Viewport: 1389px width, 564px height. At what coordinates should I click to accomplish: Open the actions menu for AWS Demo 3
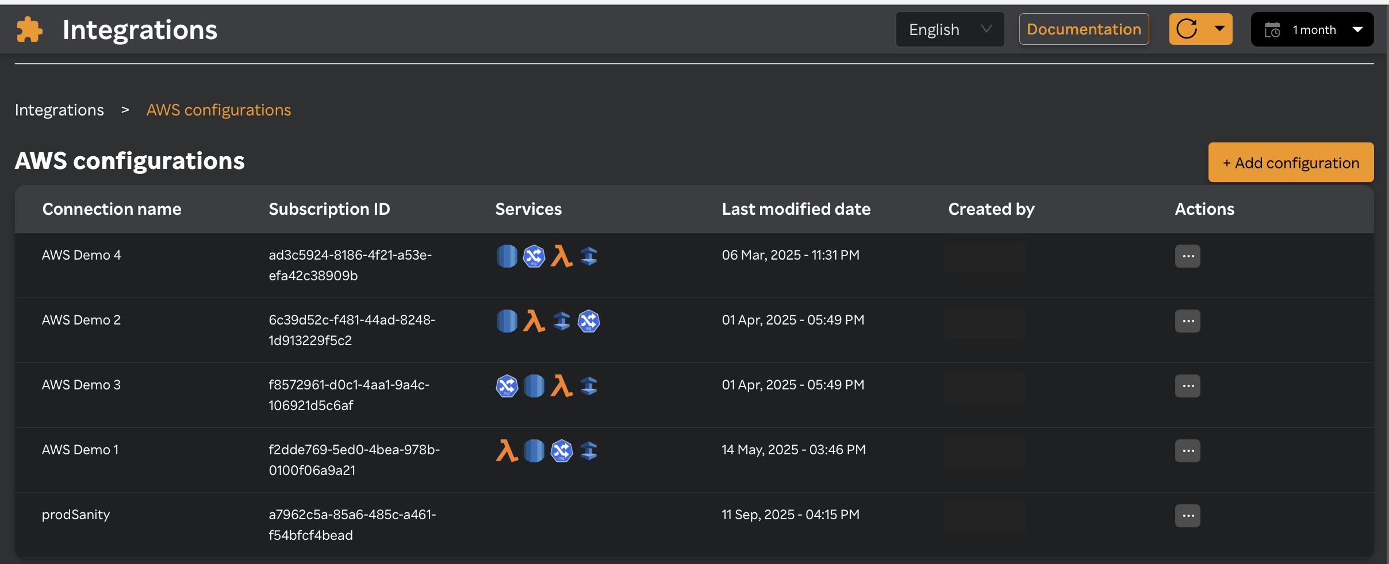coord(1188,386)
